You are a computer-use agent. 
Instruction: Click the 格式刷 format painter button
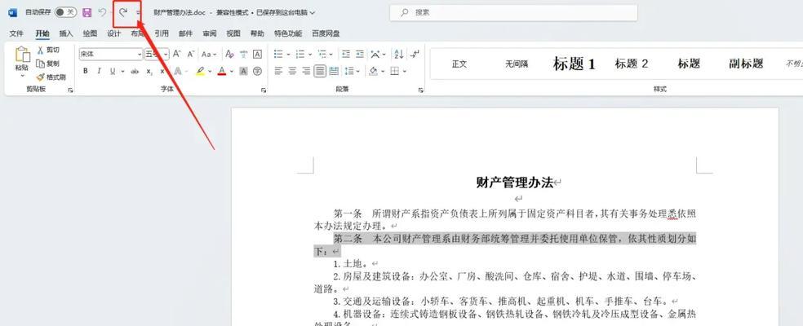click(51, 77)
